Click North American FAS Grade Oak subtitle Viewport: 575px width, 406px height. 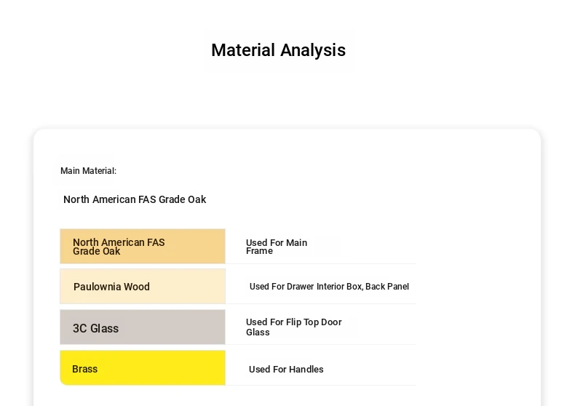135,199
